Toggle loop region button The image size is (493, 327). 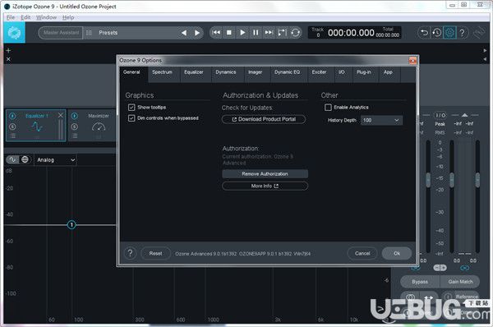coord(282,32)
